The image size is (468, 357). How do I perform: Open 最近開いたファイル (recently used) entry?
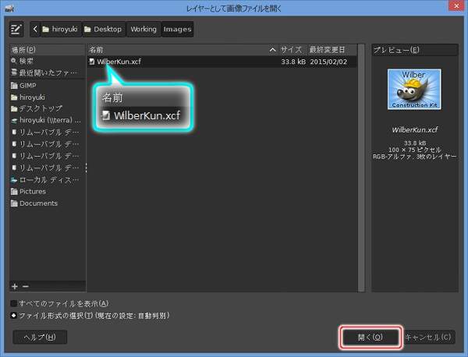[x=47, y=72]
